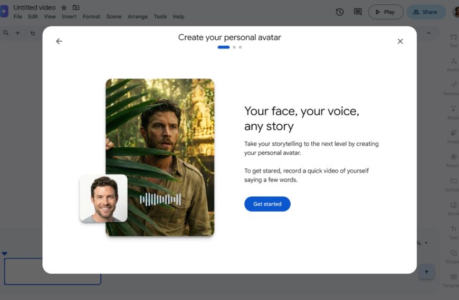The width and height of the screenshot is (459, 300).
Task: Star the Untitled video document
Action: click(x=64, y=7)
